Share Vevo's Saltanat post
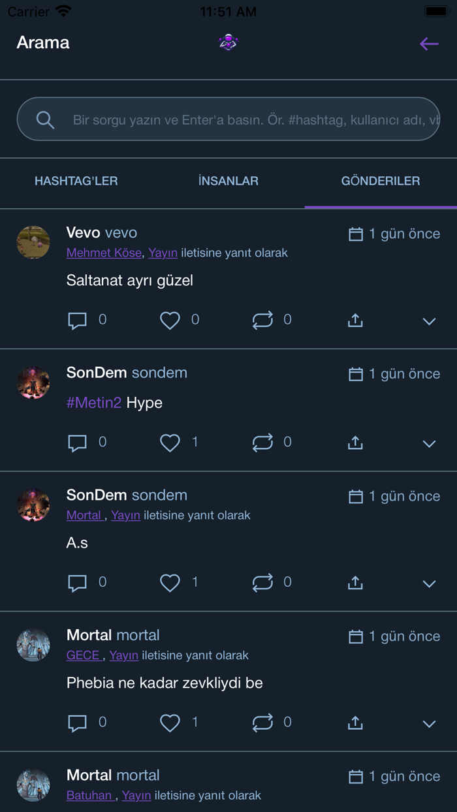Image resolution: width=457 pixels, height=812 pixels. click(355, 320)
